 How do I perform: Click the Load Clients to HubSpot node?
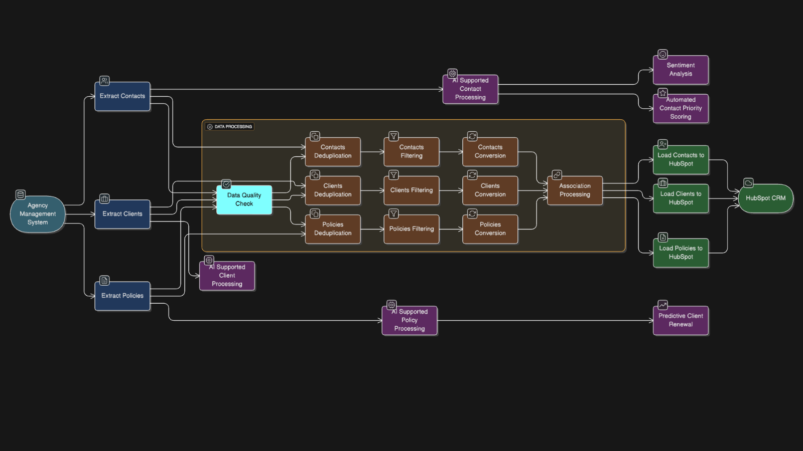[681, 198]
